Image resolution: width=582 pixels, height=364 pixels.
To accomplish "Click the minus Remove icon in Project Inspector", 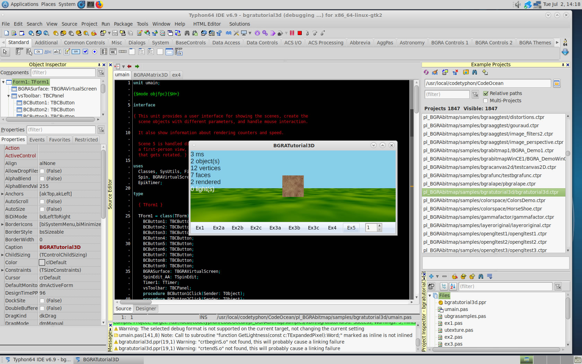I will pos(444,276).
